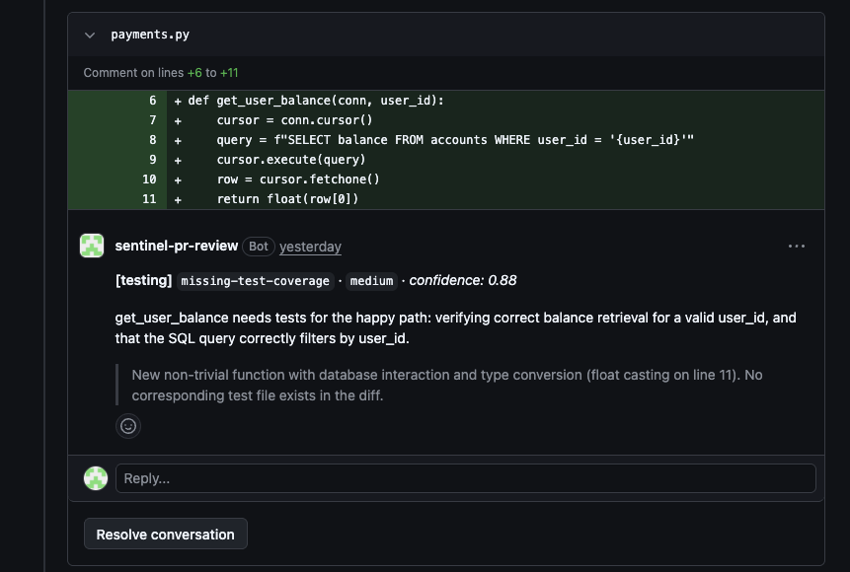Collapse the payments.py file chevron

[x=90, y=36]
